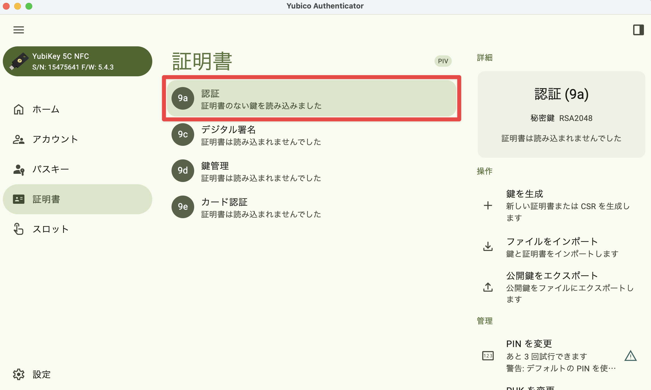This screenshot has height=390, width=651.
Task: Click the 証明書 page heading
Action: [x=202, y=61]
